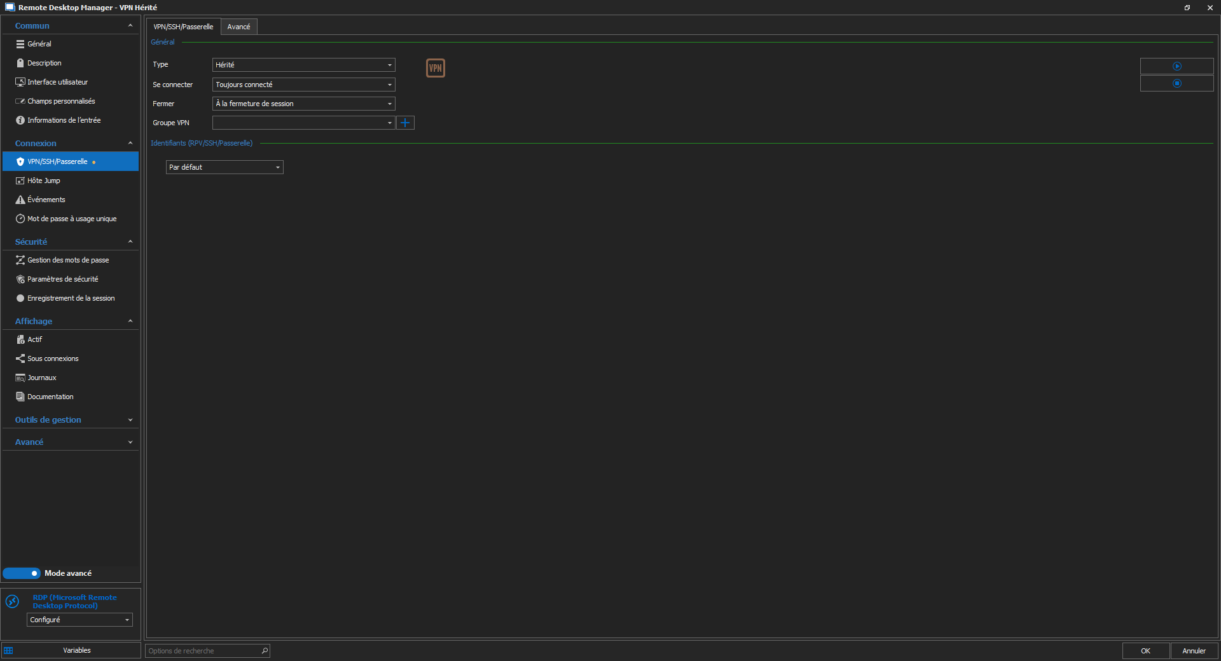Click the Options de recherche search field
This screenshot has height=661, width=1221.
click(x=202, y=651)
